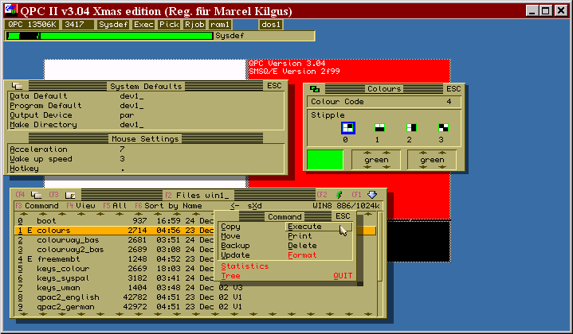Click the Sysdef button in top job bar
Image resolution: width=573 pixels, height=334 pixels.
click(x=112, y=25)
